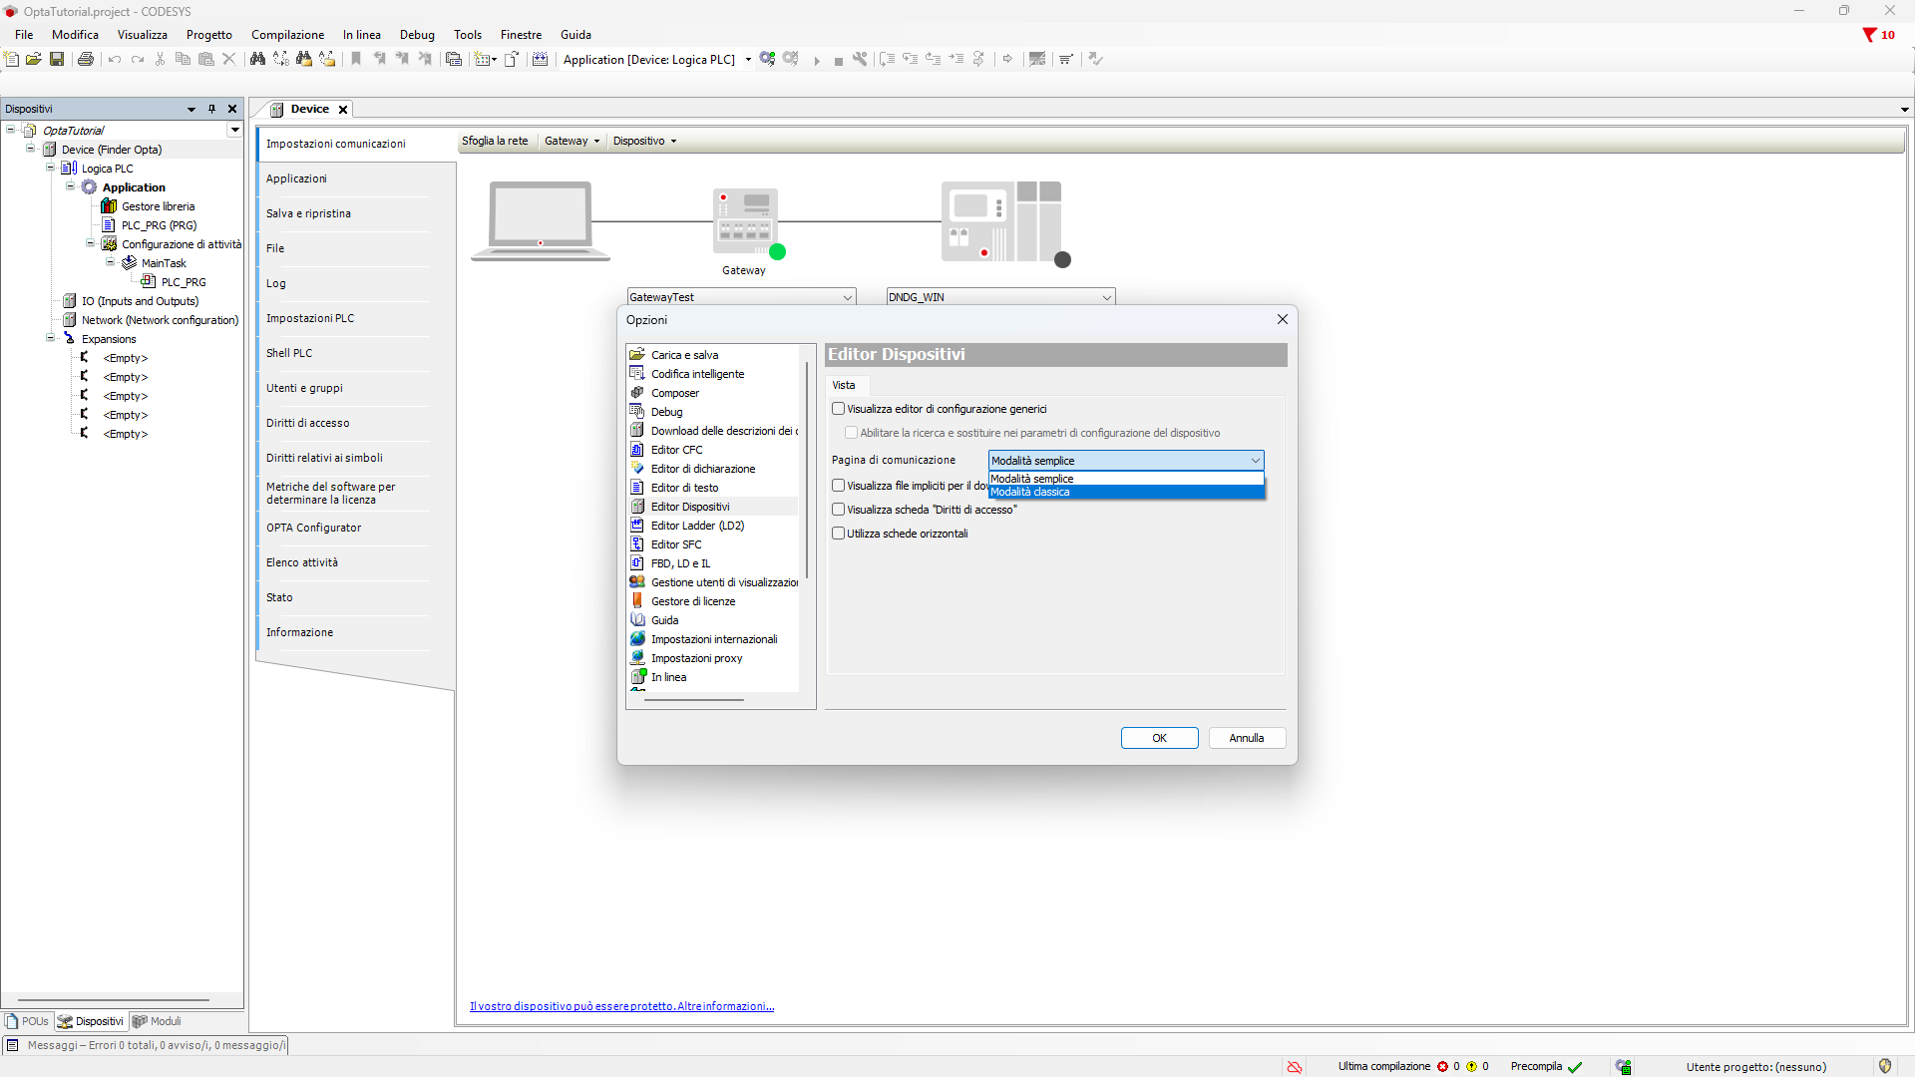
Task: Collapse the Application tree node
Action: 71,186
